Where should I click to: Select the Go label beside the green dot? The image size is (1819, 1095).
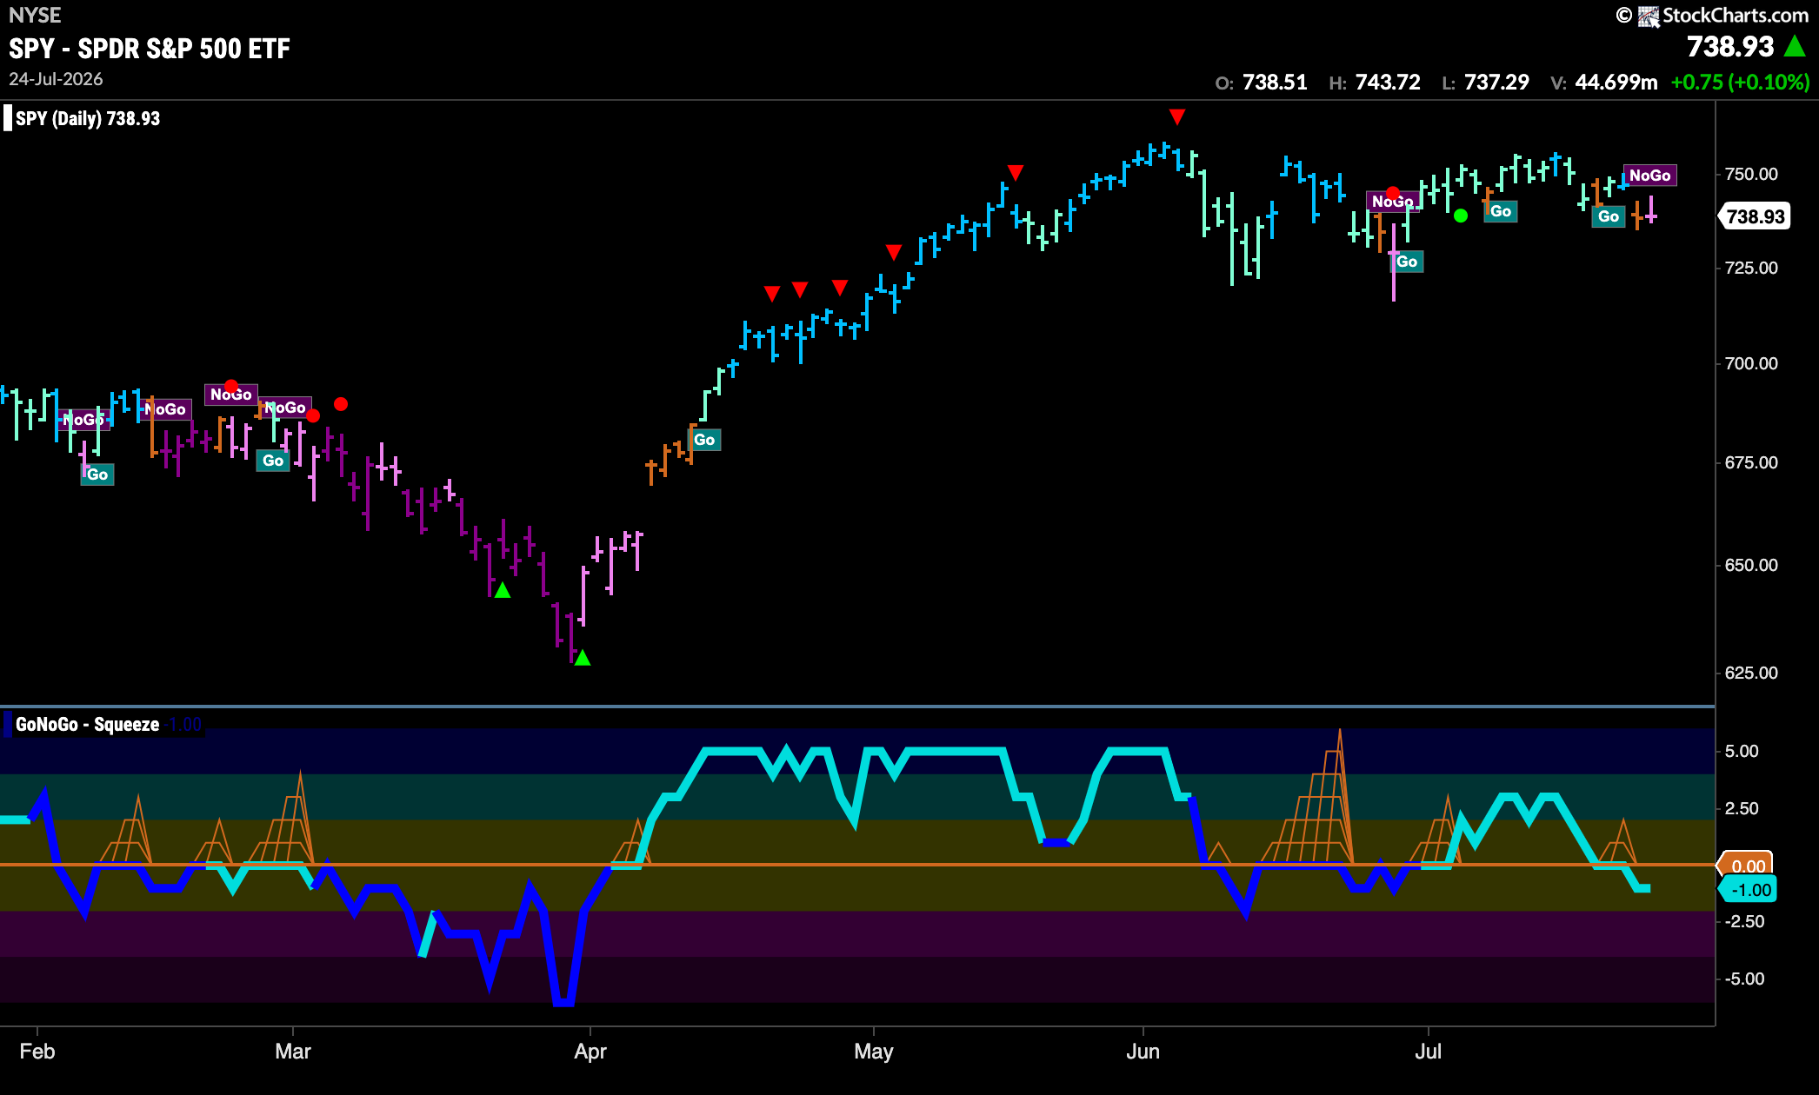(1501, 211)
